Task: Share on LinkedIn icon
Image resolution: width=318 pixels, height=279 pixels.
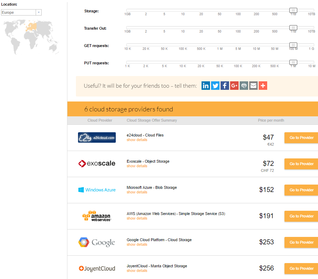Action: click(x=206, y=86)
